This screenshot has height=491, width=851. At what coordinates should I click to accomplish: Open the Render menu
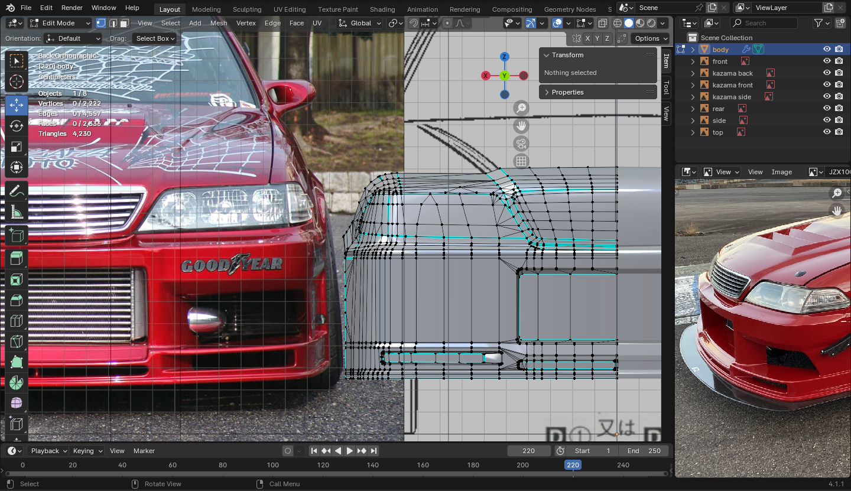[x=72, y=8]
